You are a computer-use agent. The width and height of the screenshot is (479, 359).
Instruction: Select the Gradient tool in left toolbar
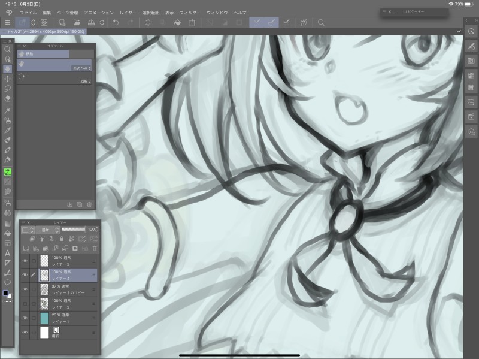[x=7, y=224]
